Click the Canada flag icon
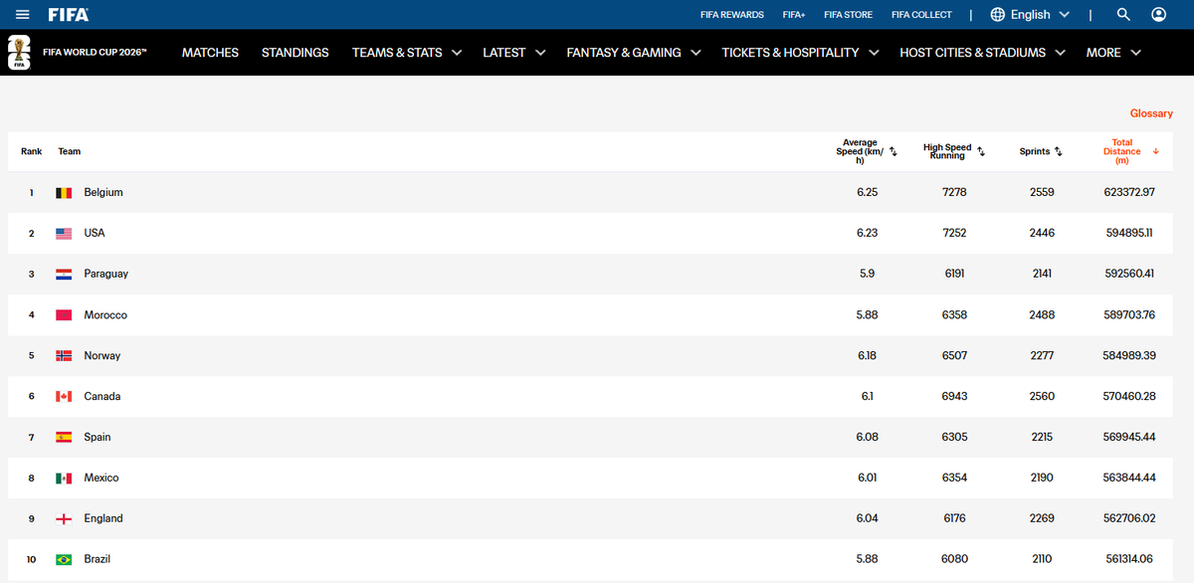 pos(64,396)
